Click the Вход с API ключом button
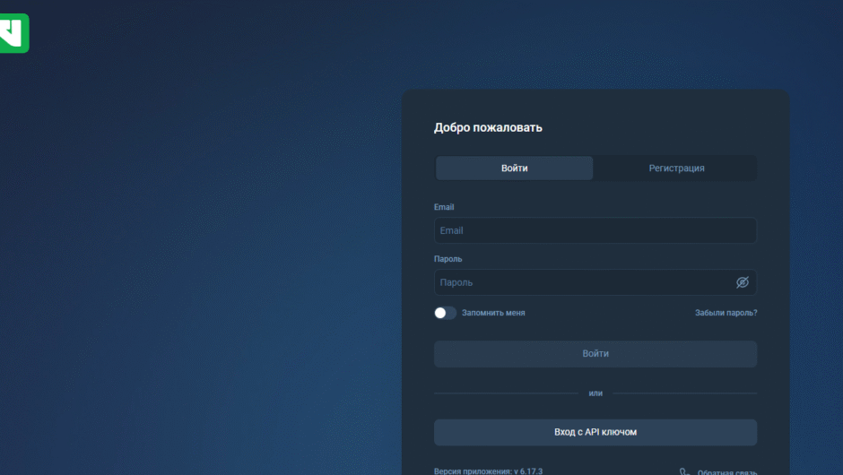843x475 pixels. 595,432
